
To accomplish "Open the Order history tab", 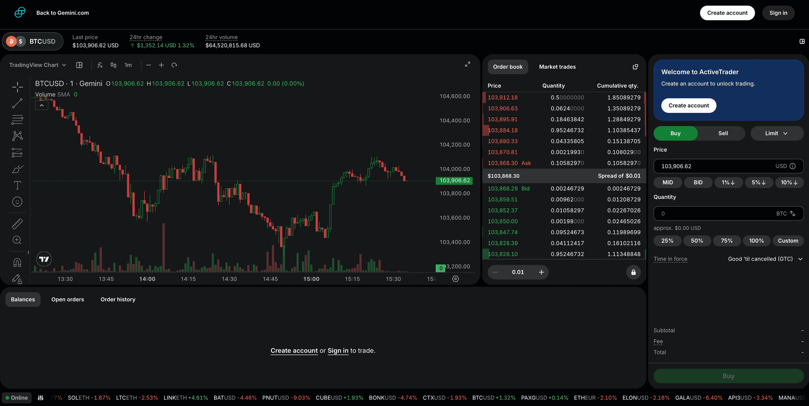I will point(118,299).
